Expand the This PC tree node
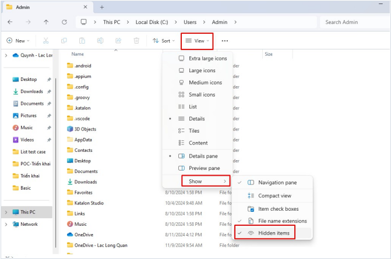The width and height of the screenshot is (391, 259). tap(6, 212)
